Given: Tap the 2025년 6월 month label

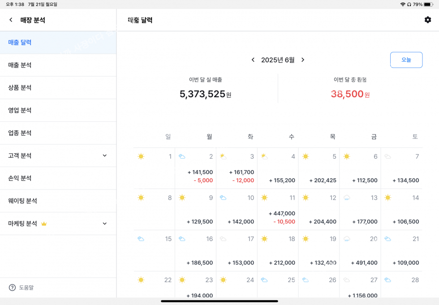Looking at the screenshot, I should [x=278, y=60].
